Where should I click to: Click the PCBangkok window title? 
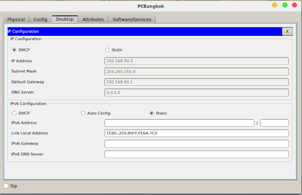pyautogui.click(x=151, y=6)
